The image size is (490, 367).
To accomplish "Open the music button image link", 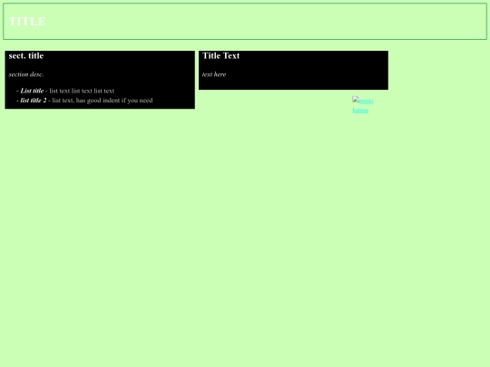I will coord(362,105).
